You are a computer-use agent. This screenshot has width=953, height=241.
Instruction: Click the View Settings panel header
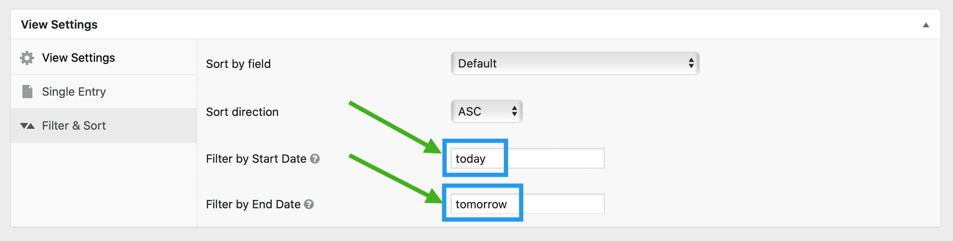60,24
